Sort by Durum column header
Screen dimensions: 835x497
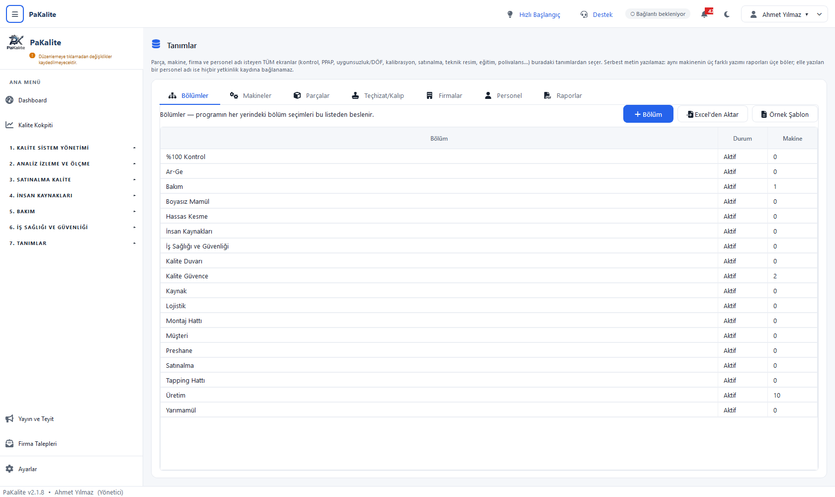coord(743,138)
